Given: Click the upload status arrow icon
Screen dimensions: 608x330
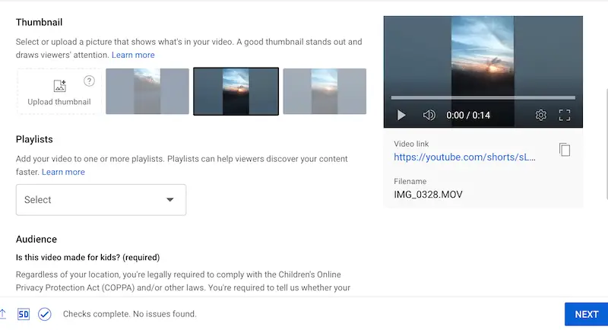Looking at the screenshot, I should (3, 314).
